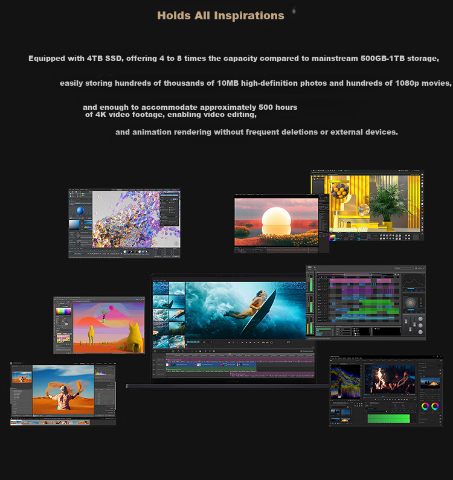Click the top round mixer knob
The height and width of the screenshot is (480, 453).
[x=420, y=319]
